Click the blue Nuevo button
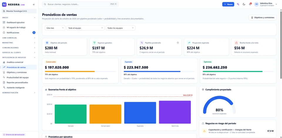Viewport: 282px width, 138px height. [228, 4]
